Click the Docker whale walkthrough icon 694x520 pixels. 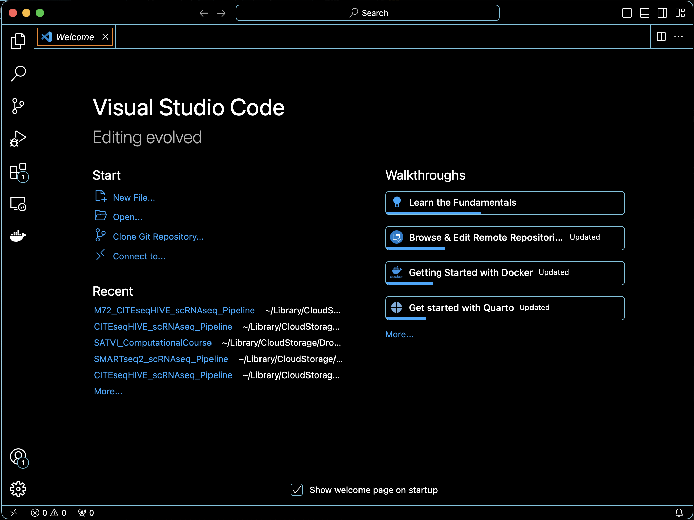397,272
